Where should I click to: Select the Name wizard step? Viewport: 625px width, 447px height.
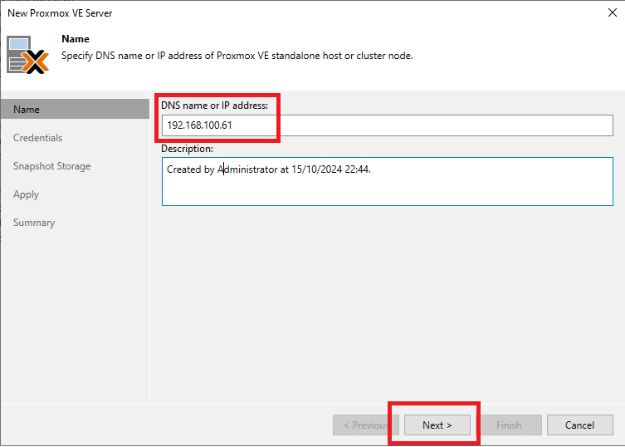pyautogui.click(x=76, y=110)
